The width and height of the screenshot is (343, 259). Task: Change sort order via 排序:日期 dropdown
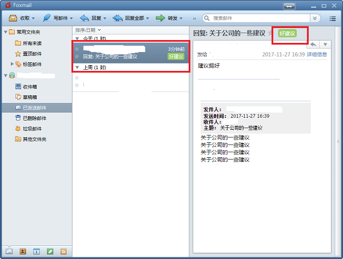[x=88, y=30]
